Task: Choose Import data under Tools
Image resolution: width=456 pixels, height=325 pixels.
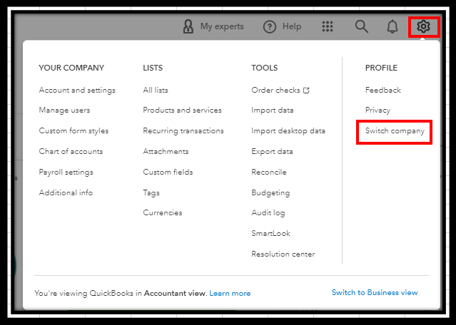Action: click(x=273, y=110)
